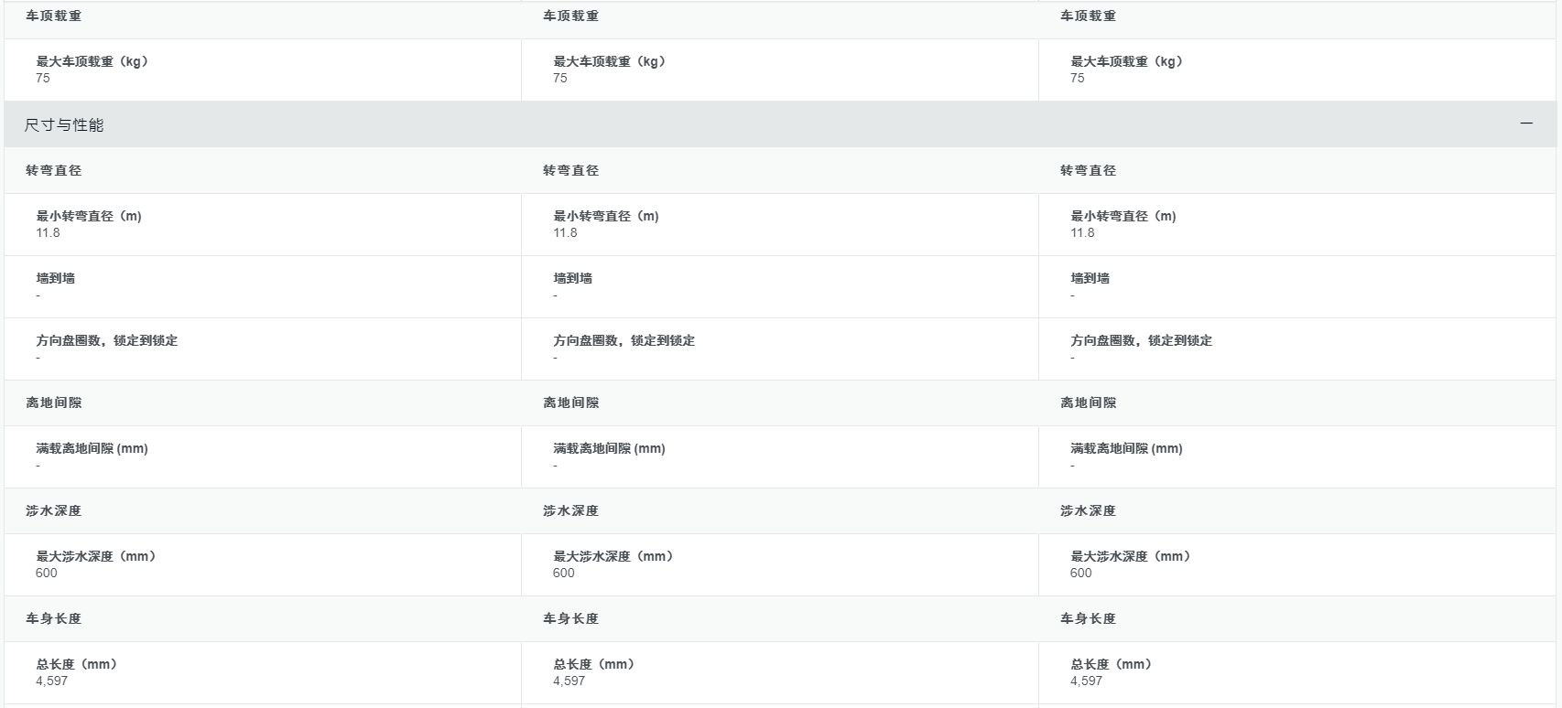Select 离地间隙 heading in the left column
Screen dimensions: 1562x708
53,403
